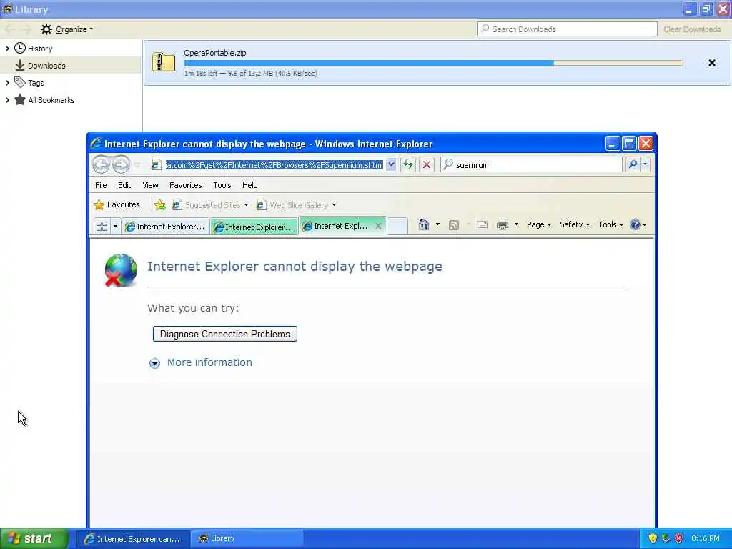Click the red shield tray icon

679,538
